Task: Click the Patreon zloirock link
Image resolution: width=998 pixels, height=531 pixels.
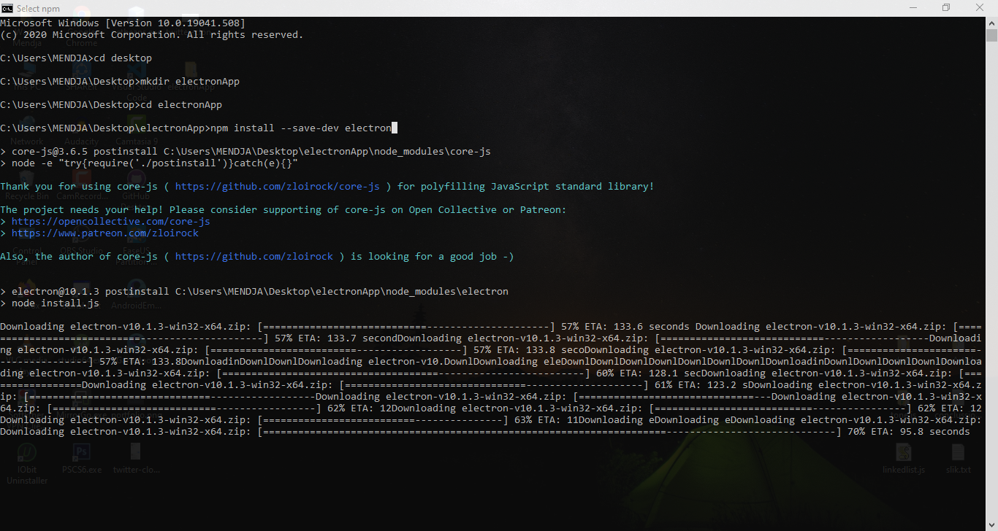Action: tap(105, 233)
